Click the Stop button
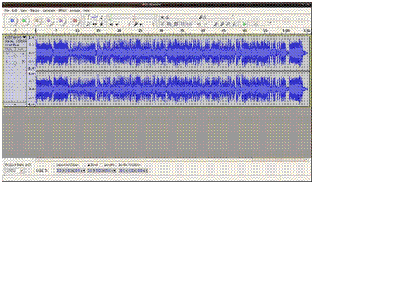Image resolution: width=397 pixels, height=297 pixels. point(36,21)
